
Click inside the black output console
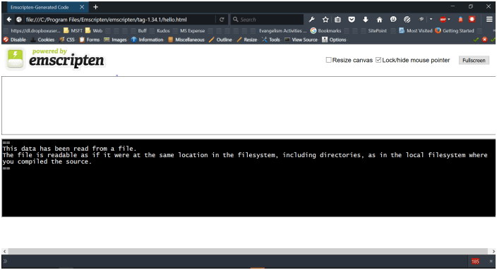coord(248,178)
